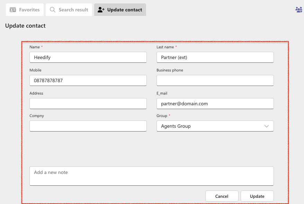The width and height of the screenshot is (304, 204).
Task: Click the Compny label text
Action: click(x=37, y=116)
